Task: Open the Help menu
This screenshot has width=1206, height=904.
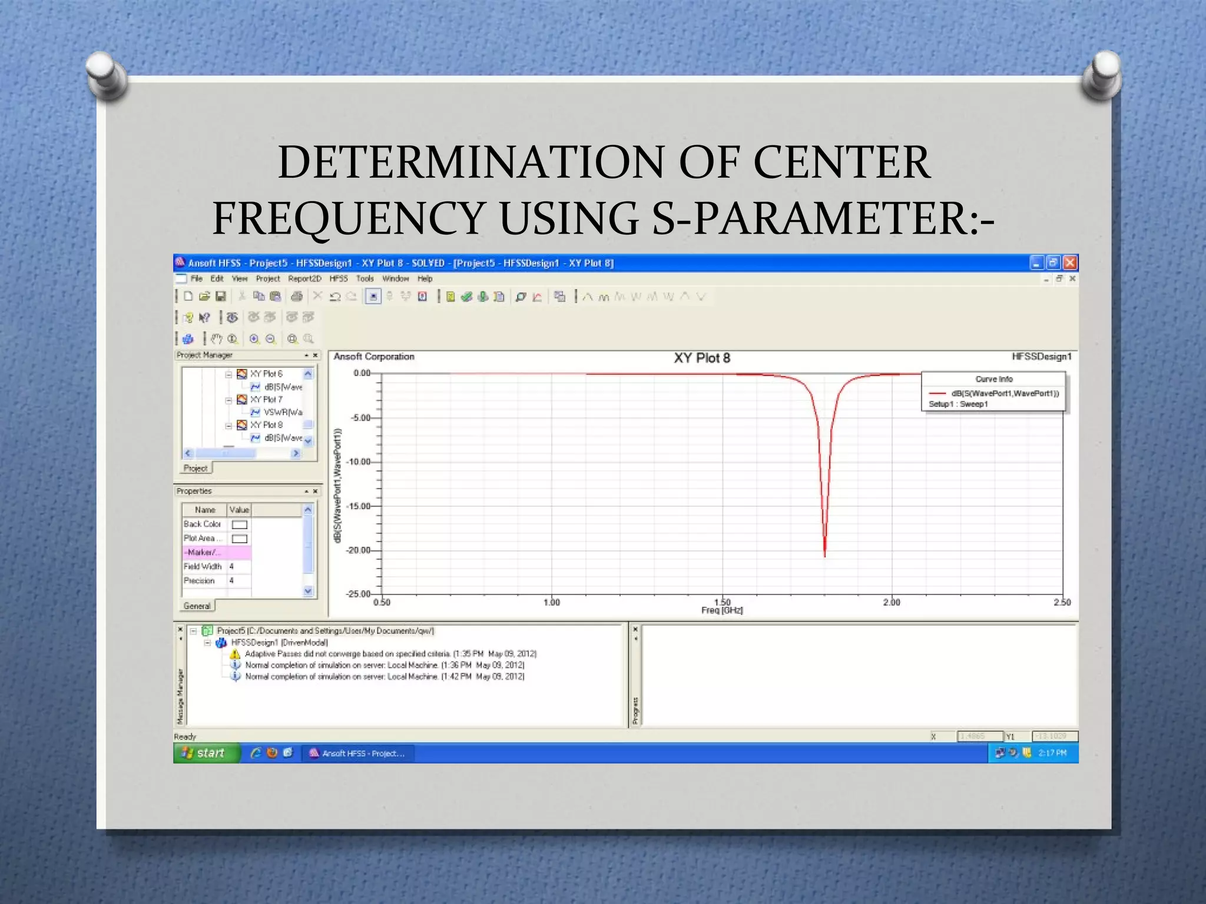Action: pos(425,279)
